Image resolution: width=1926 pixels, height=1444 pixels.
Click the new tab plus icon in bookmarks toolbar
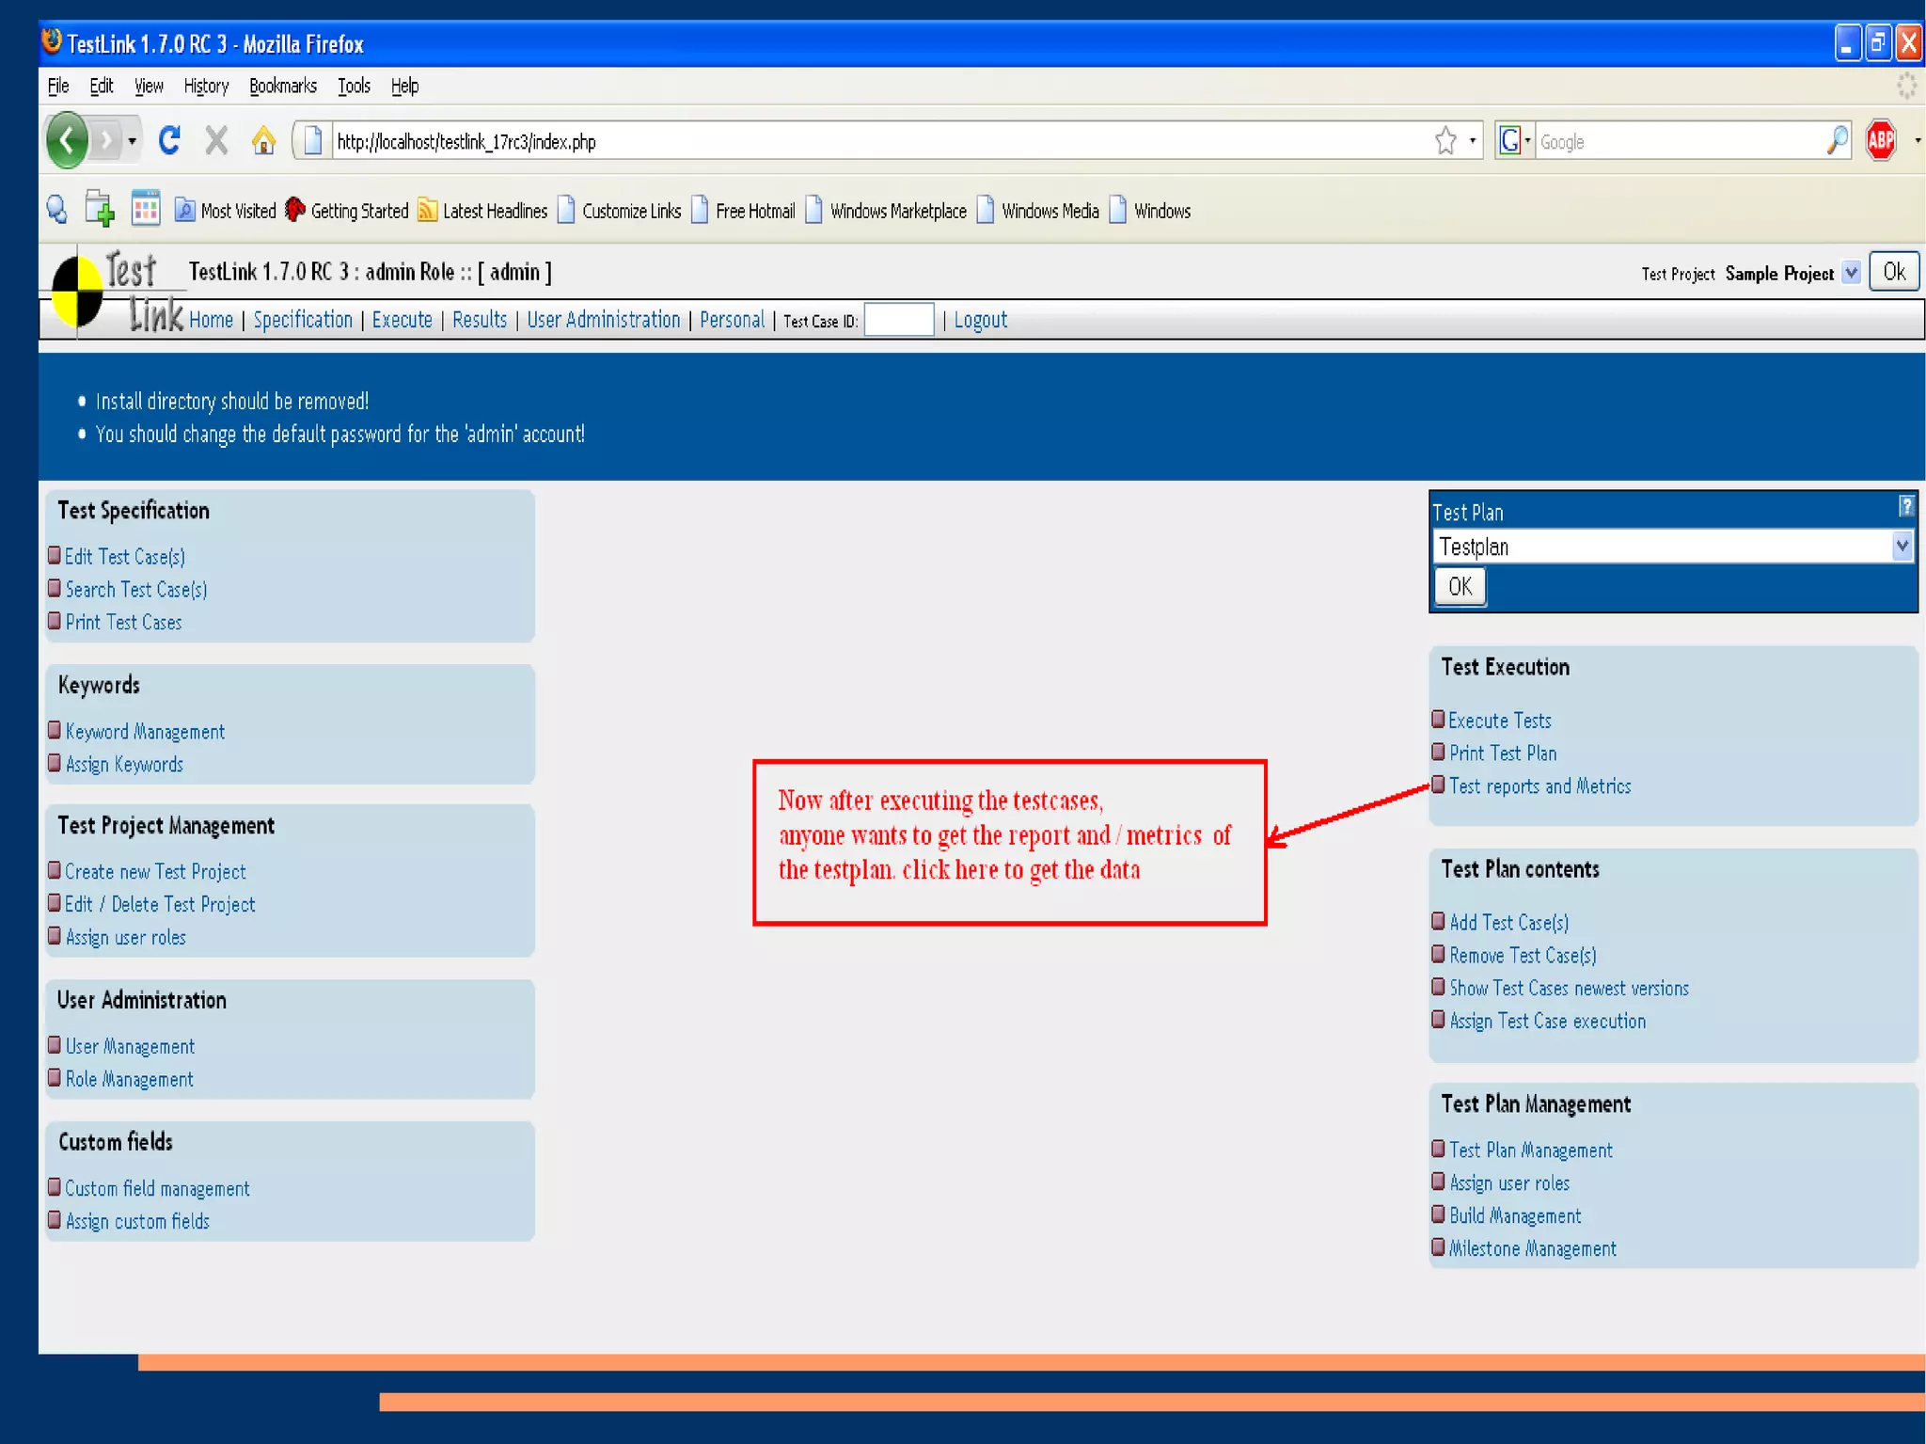pyautogui.click(x=99, y=209)
